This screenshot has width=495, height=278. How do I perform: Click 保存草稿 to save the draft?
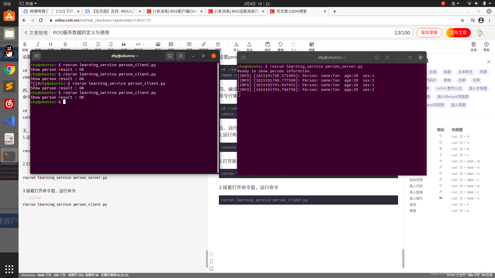point(429,33)
